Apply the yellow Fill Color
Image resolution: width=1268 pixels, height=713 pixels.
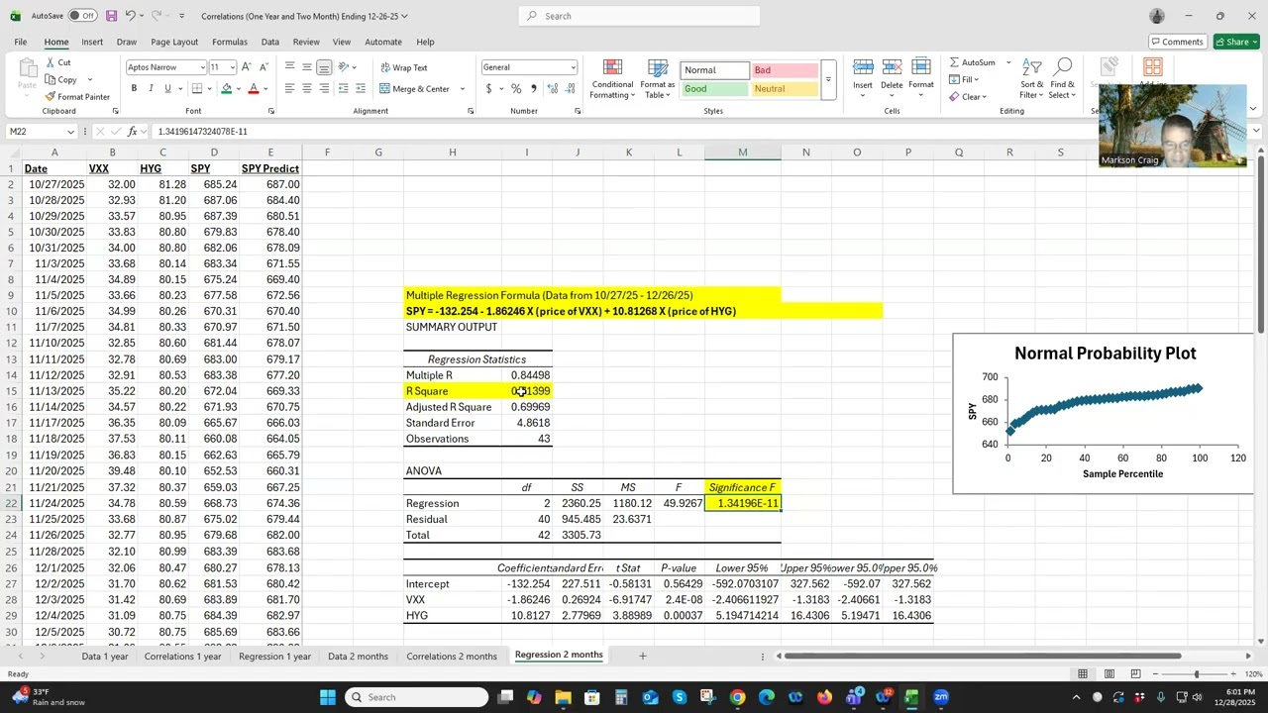(x=226, y=89)
